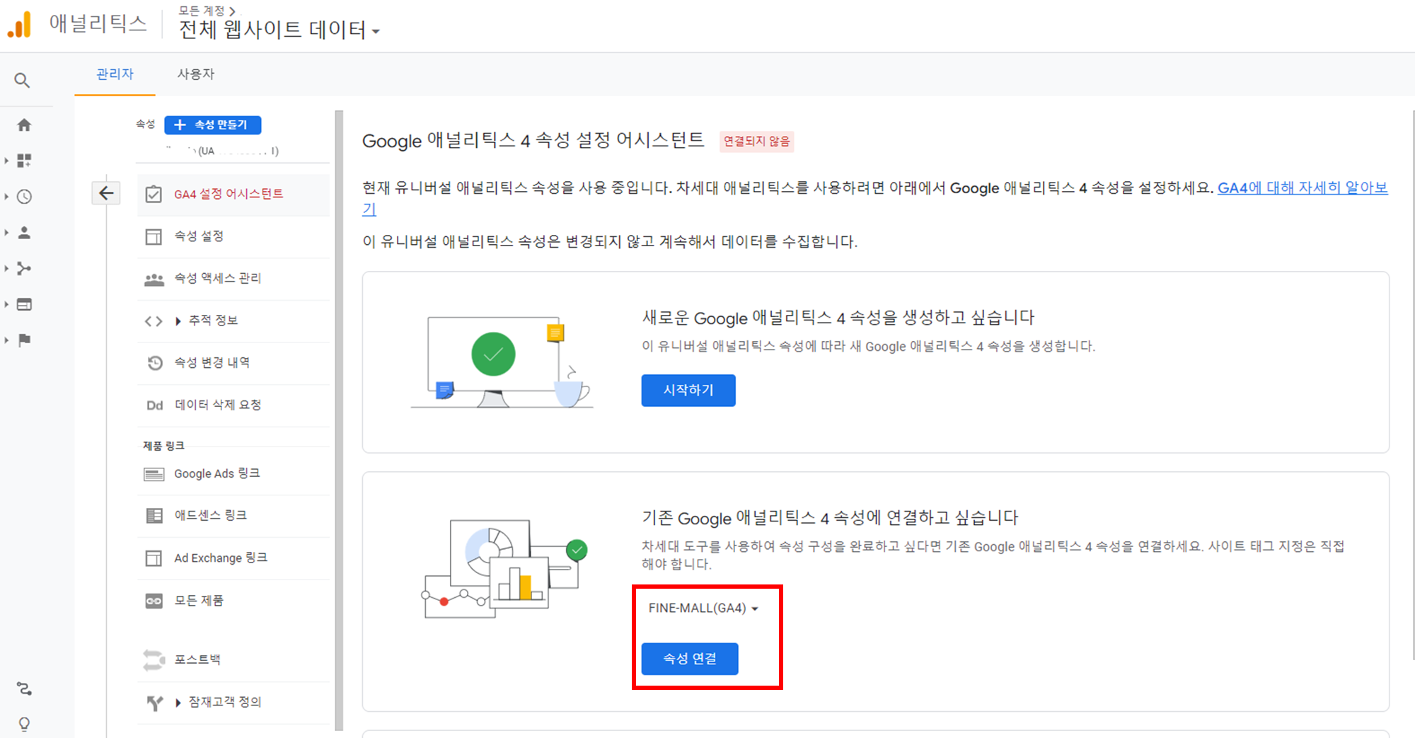Open Acquisition arrows icon in sidebar
Screen dimensions: 1415x738
click(x=24, y=268)
